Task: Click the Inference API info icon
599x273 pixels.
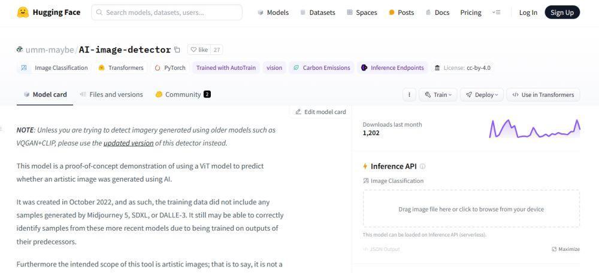Action: coord(422,167)
